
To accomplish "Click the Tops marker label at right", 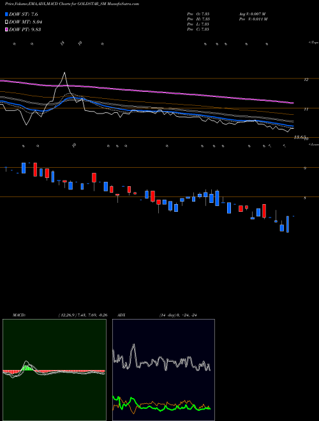I will click(x=313, y=43).
